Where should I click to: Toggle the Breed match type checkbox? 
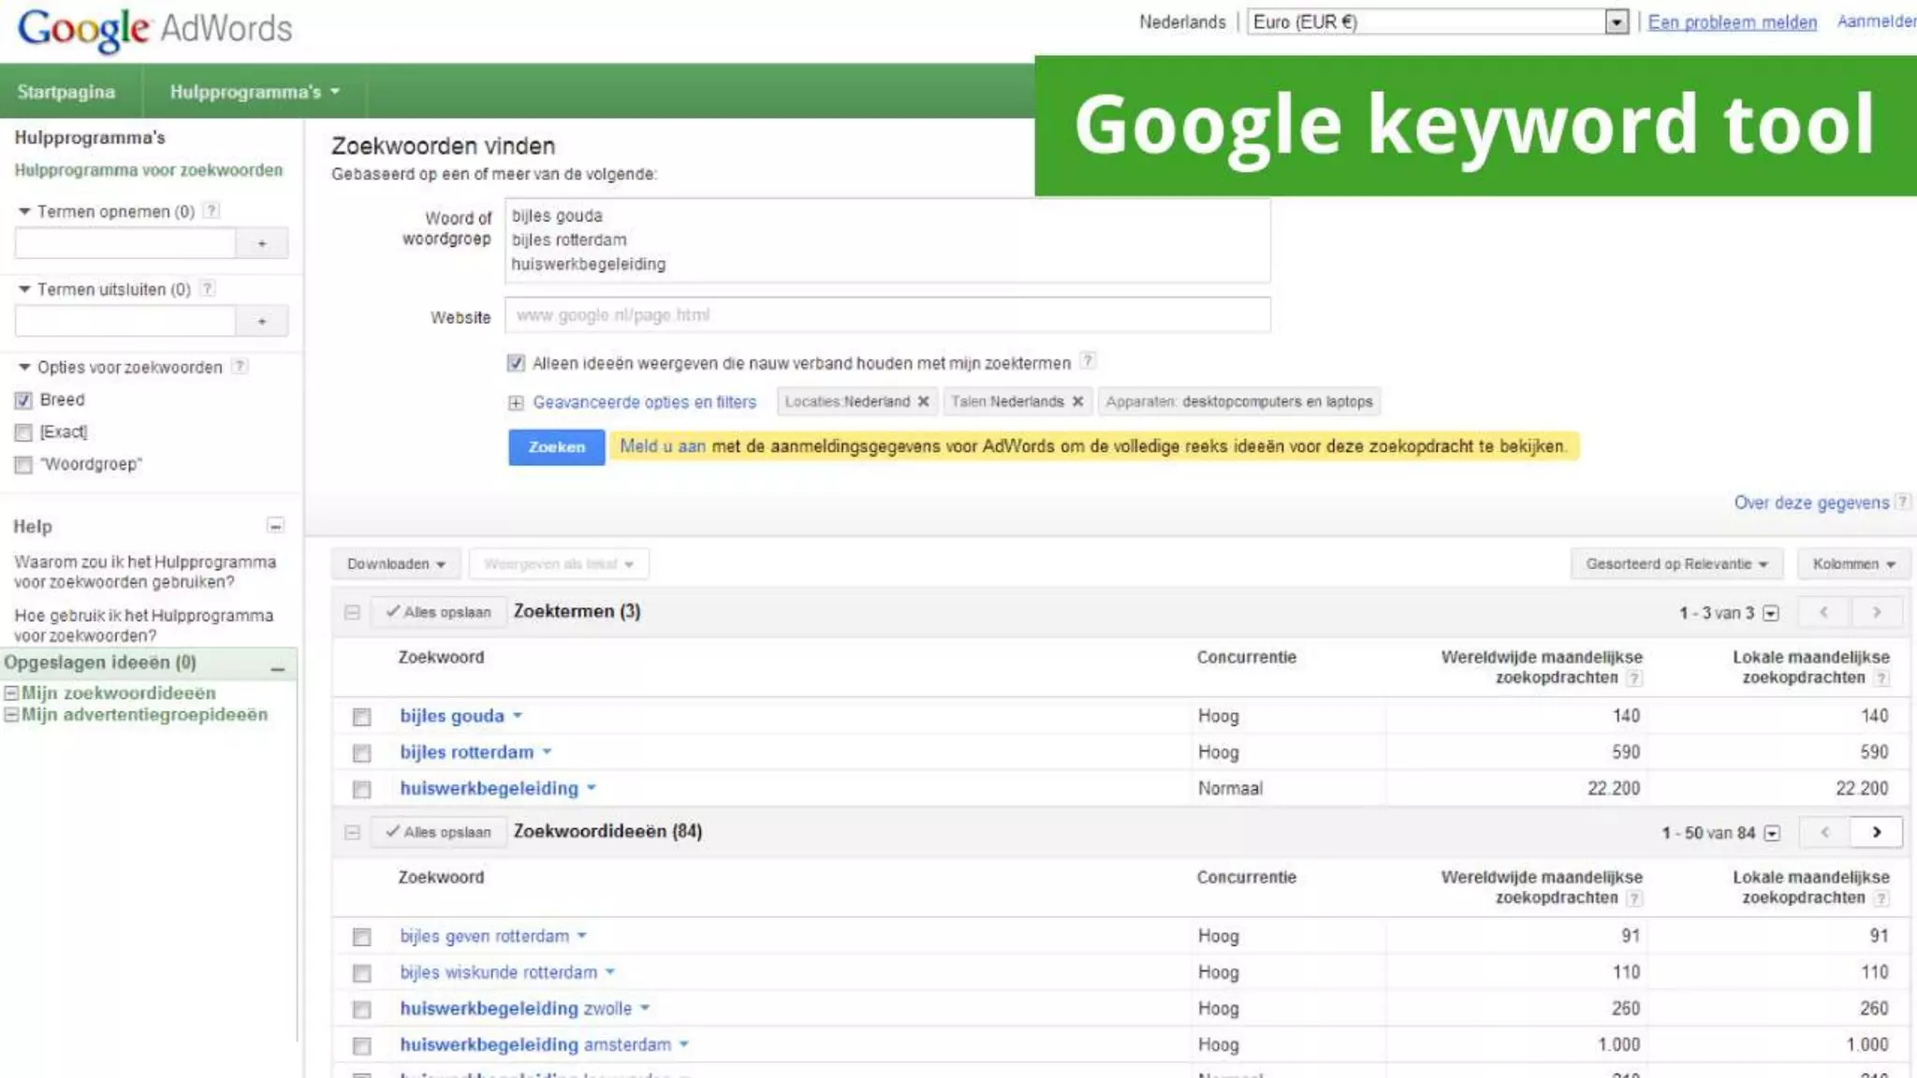coord(24,401)
